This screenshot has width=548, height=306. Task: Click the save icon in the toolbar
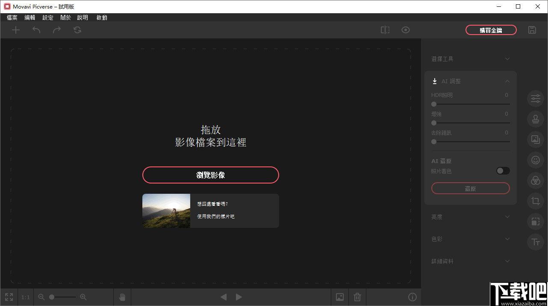532,30
